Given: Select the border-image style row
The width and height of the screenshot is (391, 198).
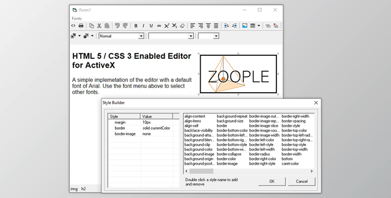Looking at the screenshot, I should (x=144, y=134).
